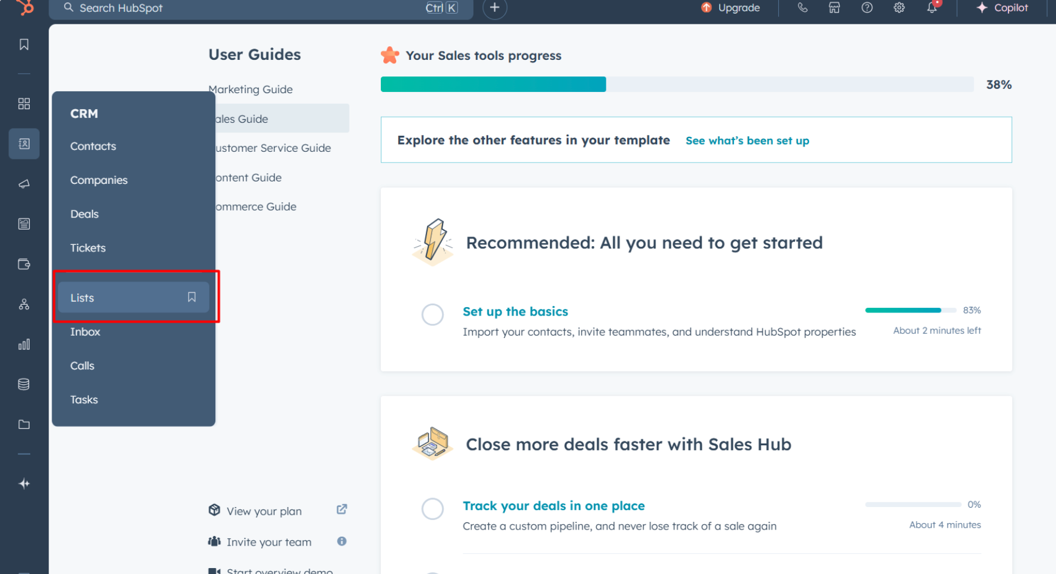Open the Marketplace storefront icon

pyautogui.click(x=834, y=8)
